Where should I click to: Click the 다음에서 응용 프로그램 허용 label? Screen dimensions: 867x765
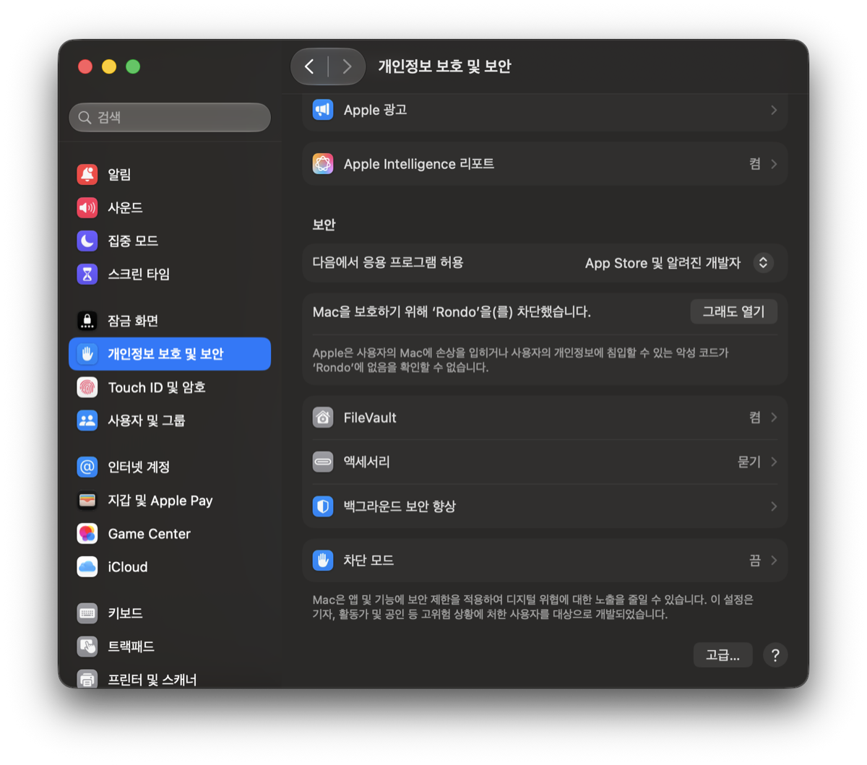388,262
